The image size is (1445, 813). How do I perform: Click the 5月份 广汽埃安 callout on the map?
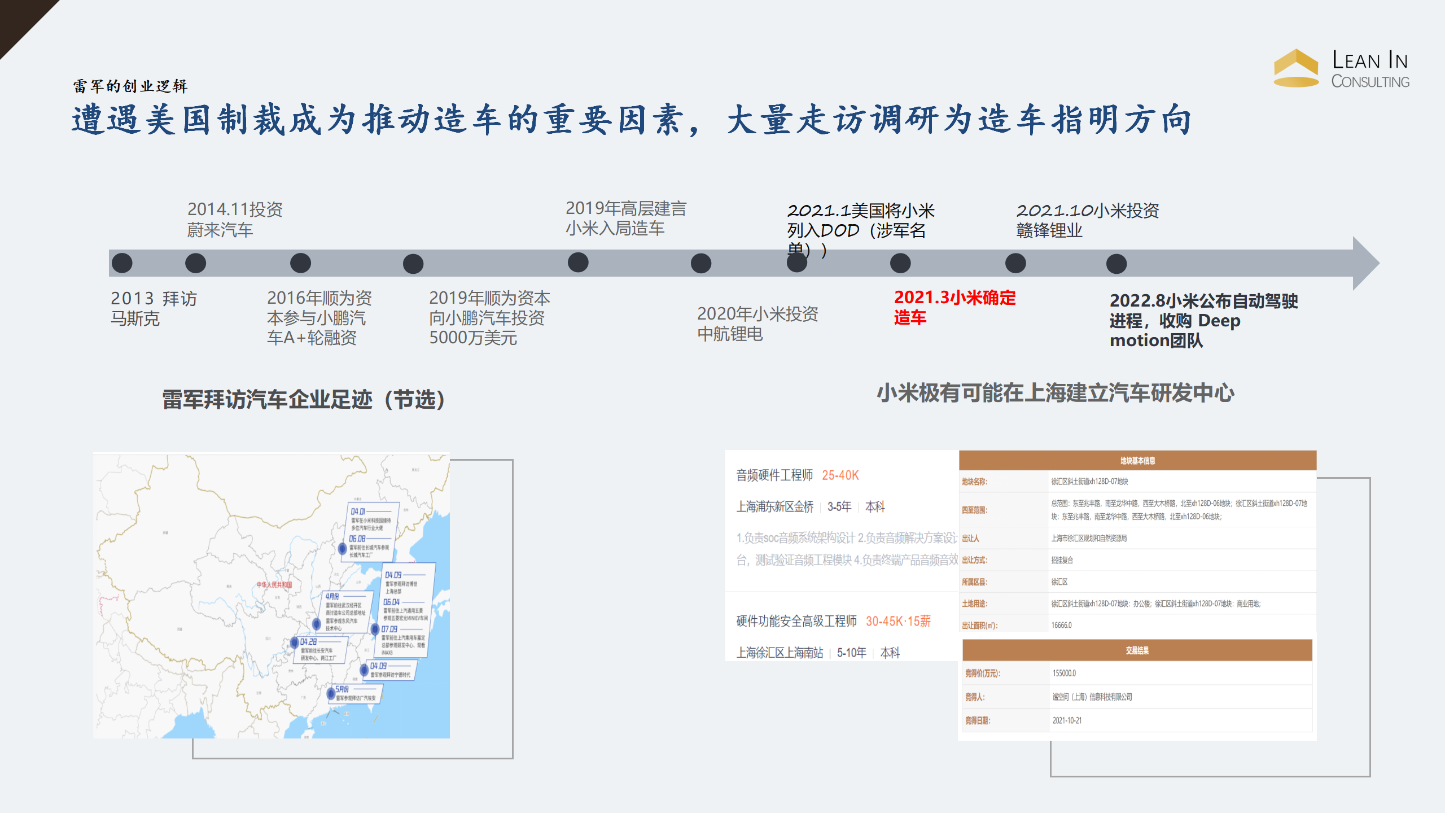[356, 693]
